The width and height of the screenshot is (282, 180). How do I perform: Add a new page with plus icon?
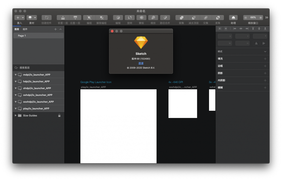(55, 29)
